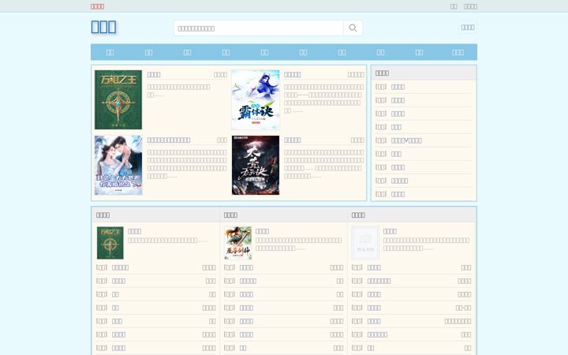Viewport: 568px width, 355px height.
Task: Click the red link in the top bar
Action: [98, 6]
